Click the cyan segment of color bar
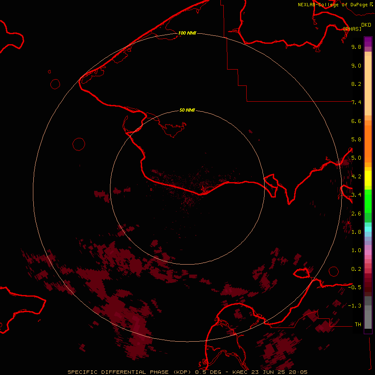This screenshot has height=375, width=375. 368,229
